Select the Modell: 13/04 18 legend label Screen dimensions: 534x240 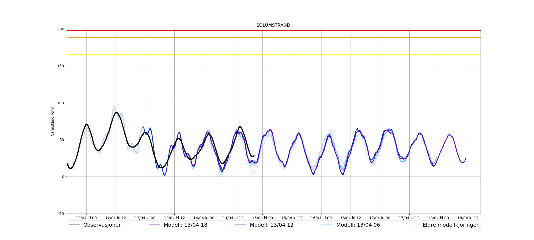[185, 225]
